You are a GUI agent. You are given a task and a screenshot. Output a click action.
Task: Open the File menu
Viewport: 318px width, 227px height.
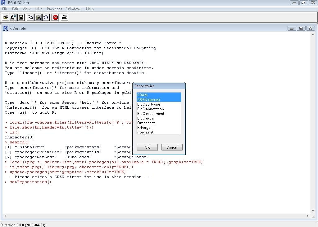[x=5, y=9]
